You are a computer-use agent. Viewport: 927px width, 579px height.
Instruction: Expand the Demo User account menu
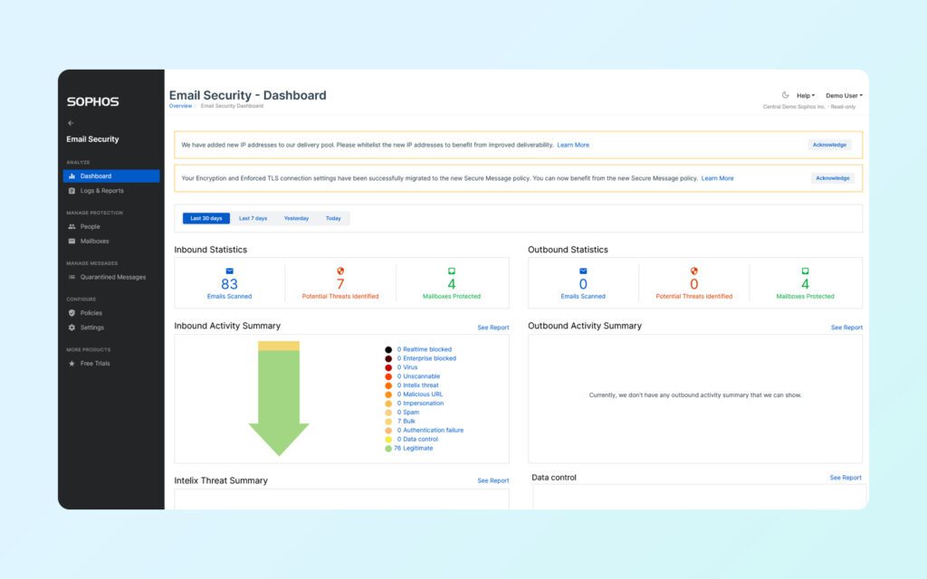click(843, 95)
